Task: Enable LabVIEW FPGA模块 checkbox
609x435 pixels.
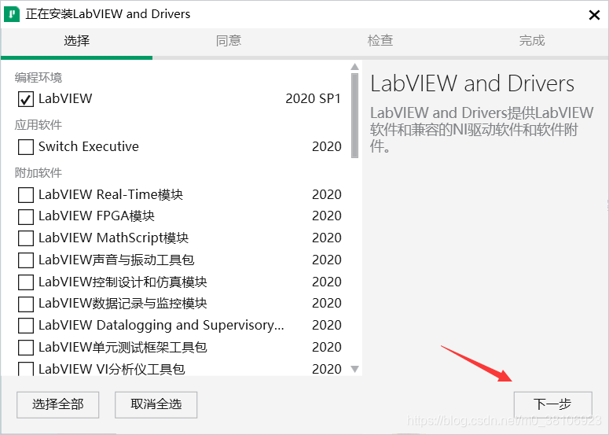Action: tap(26, 216)
